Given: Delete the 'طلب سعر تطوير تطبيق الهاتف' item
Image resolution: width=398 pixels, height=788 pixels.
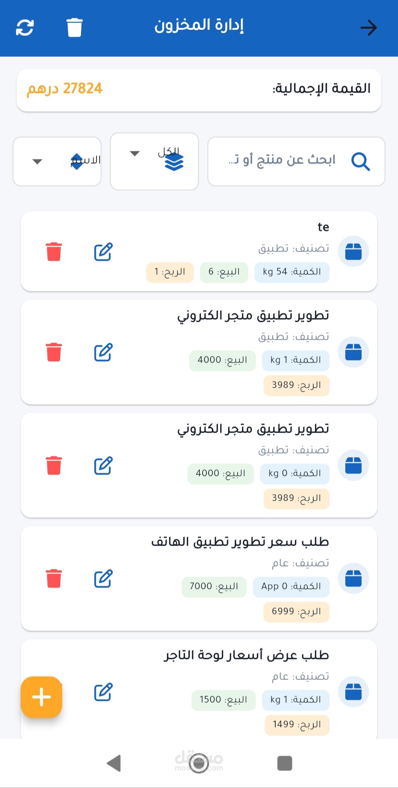Looking at the screenshot, I should 54,578.
